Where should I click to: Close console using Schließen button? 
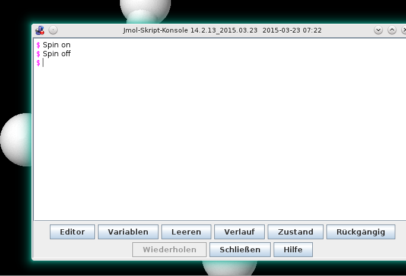pyautogui.click(x=240, y=249)
